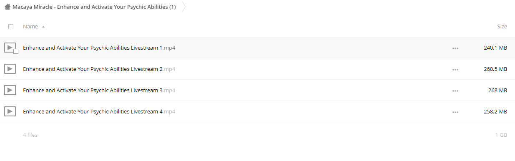Open video icon for Livestream 2.mp4
The height and width of the screenshot is (161, 515).
tap(10, 69)
